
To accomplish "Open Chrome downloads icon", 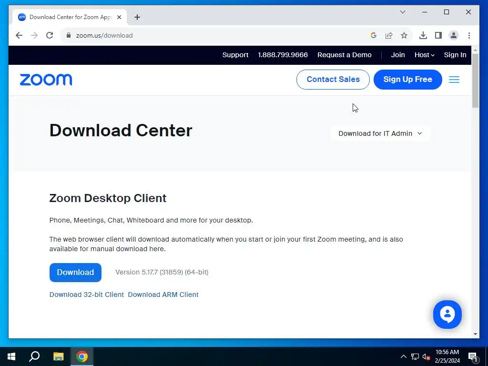I will [423, 35].
